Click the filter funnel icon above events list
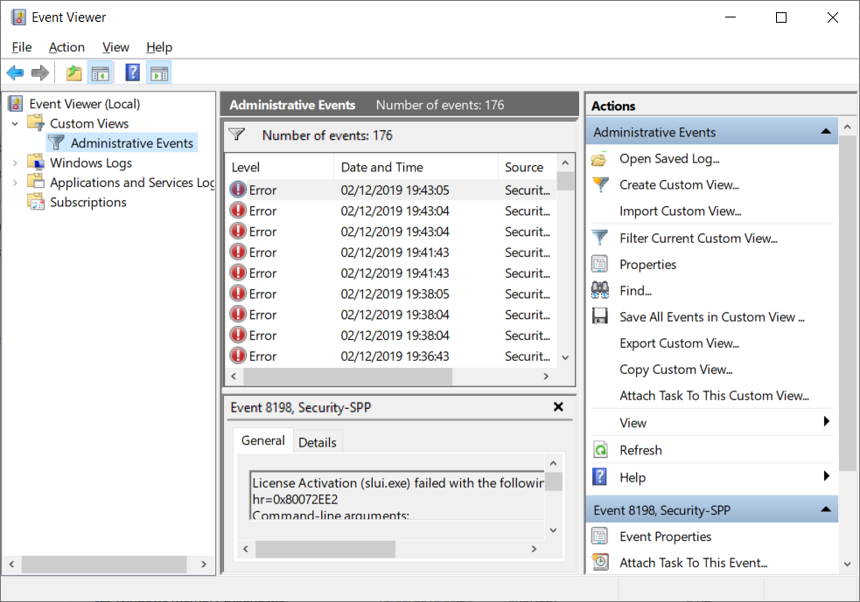This screenshot has height=602, width=860. pyautogui.click(x=237, y=135)
